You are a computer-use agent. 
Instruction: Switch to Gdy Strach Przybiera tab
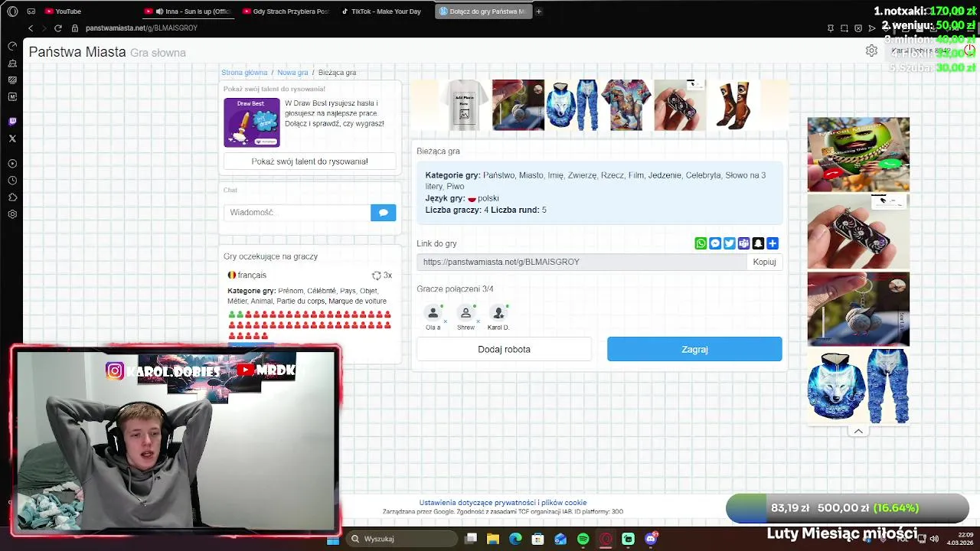coord(286,11)
